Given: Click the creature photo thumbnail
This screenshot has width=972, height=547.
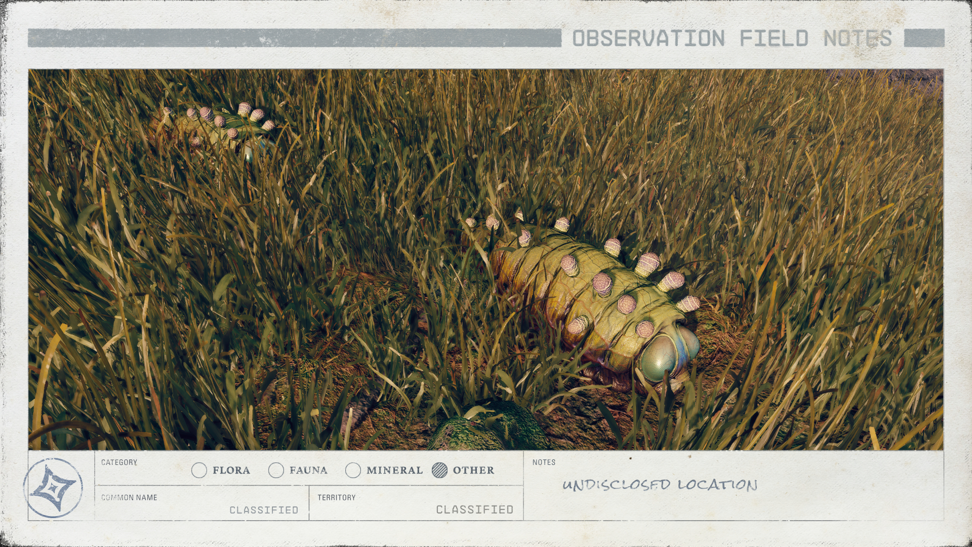Looking at the screenshot, I should coord(486,259).
